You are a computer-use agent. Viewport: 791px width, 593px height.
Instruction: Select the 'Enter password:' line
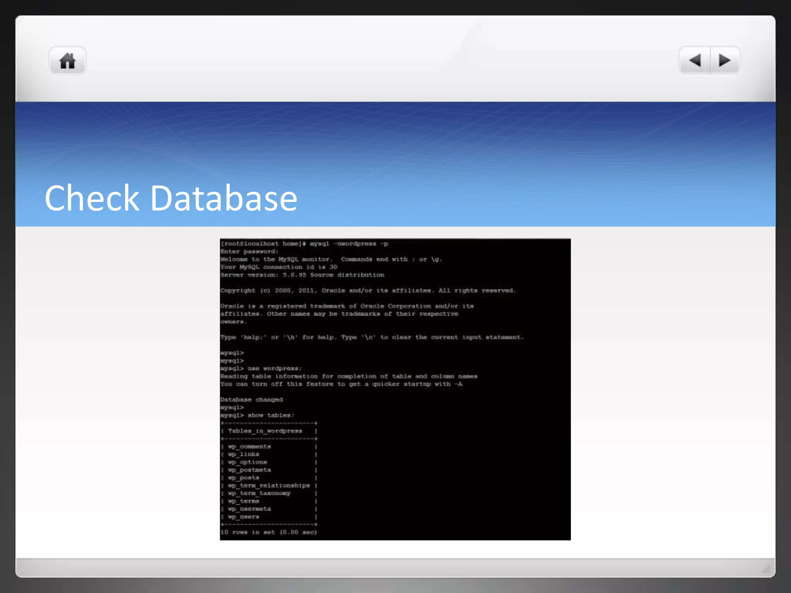click(250, 251)
